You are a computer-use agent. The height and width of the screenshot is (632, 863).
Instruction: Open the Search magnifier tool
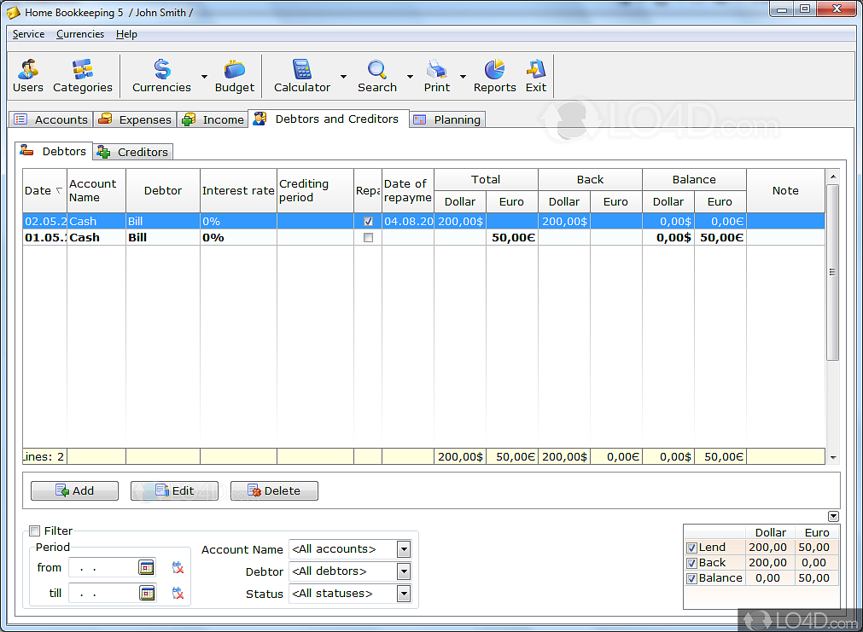377,76
